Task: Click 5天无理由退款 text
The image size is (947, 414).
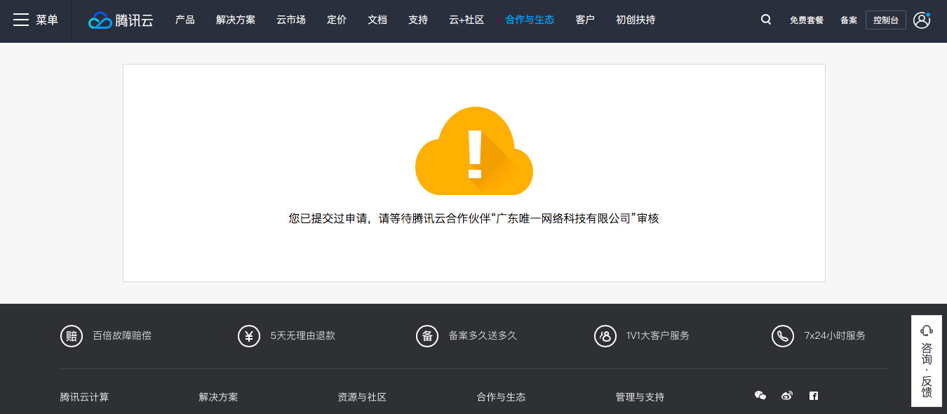Action: [303, 335]
